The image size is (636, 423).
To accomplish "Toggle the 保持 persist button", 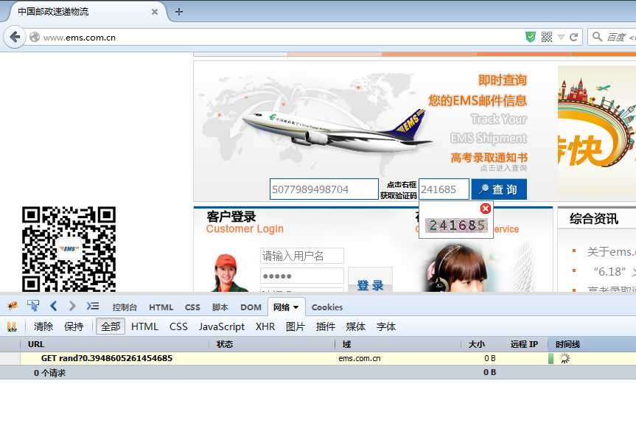I will click(74, 326).
